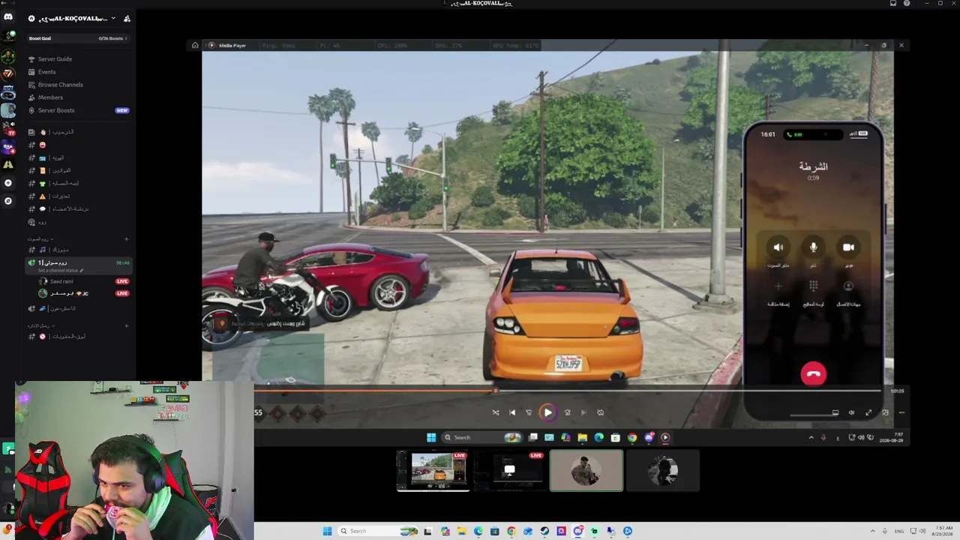Go to next track in Media Player
960x540 pixels.
point(583,412)
